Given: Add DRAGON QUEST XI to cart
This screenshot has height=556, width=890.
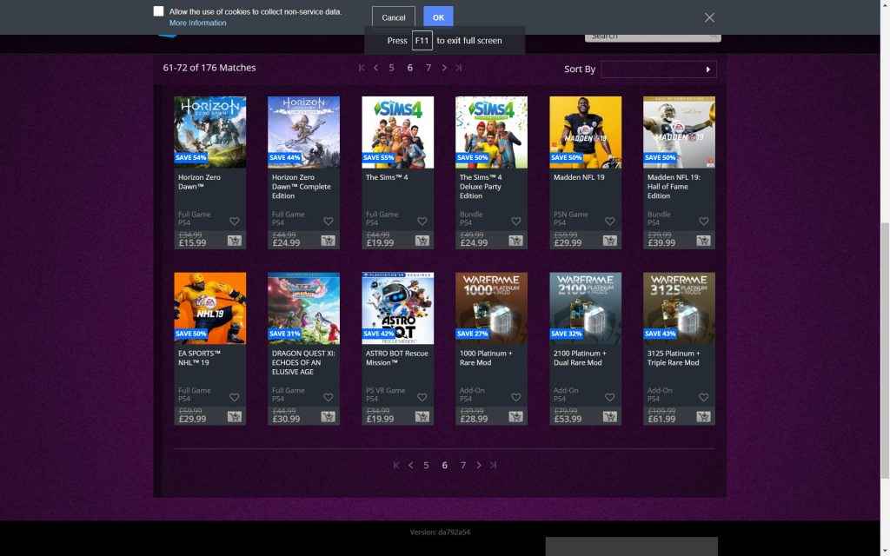Looking at the screenshot, I should tap(328, 417).
